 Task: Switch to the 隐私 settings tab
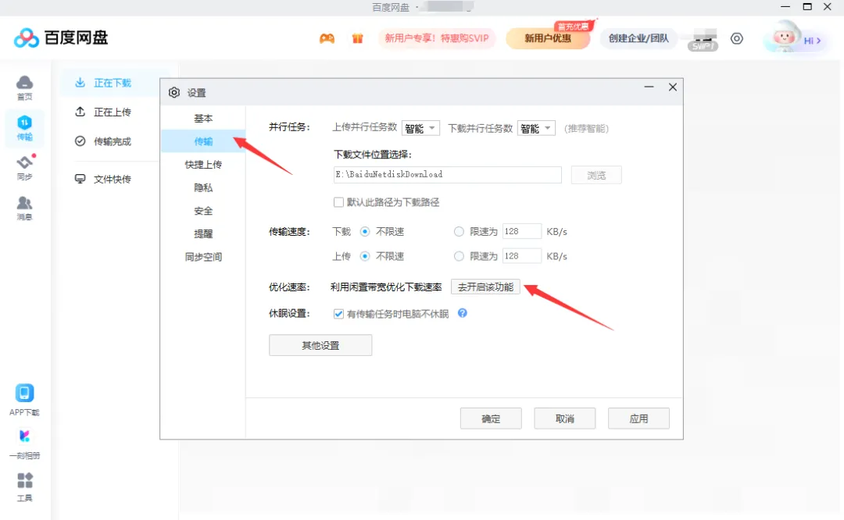coord(203,187)
